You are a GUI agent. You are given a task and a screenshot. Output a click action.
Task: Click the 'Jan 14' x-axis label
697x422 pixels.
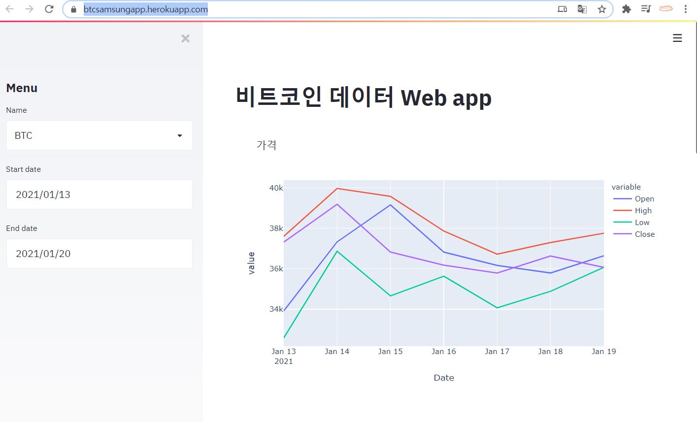click(337, 352)
